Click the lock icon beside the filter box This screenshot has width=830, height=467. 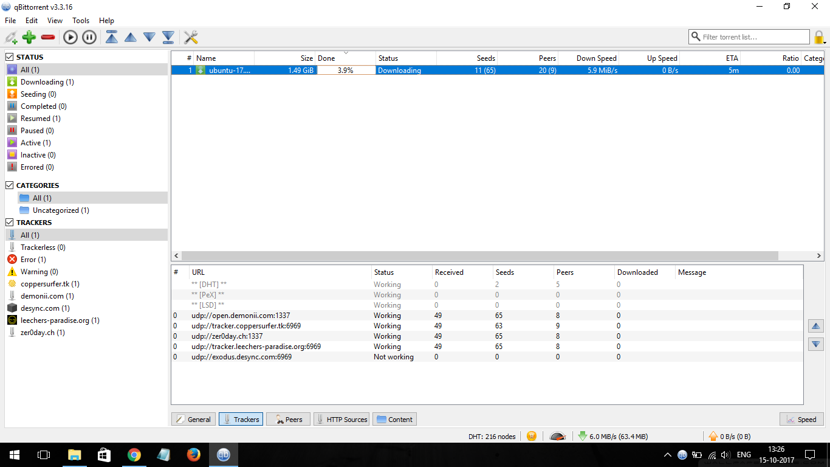click(820, 36)
